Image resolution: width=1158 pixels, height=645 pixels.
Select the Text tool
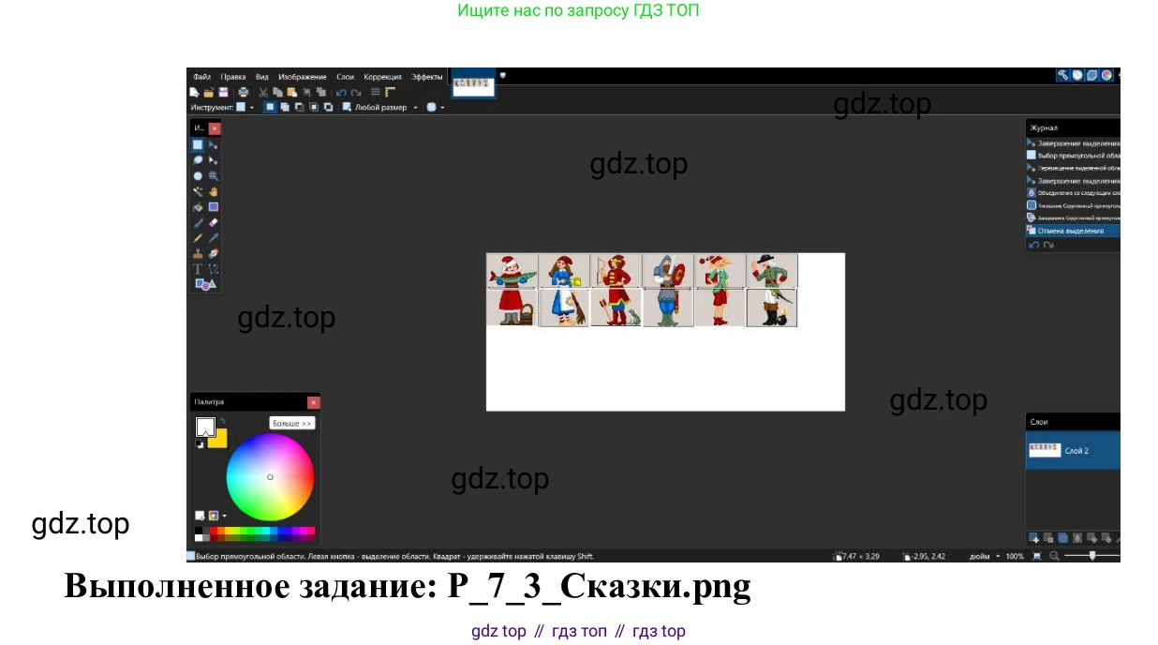point(198,269)
